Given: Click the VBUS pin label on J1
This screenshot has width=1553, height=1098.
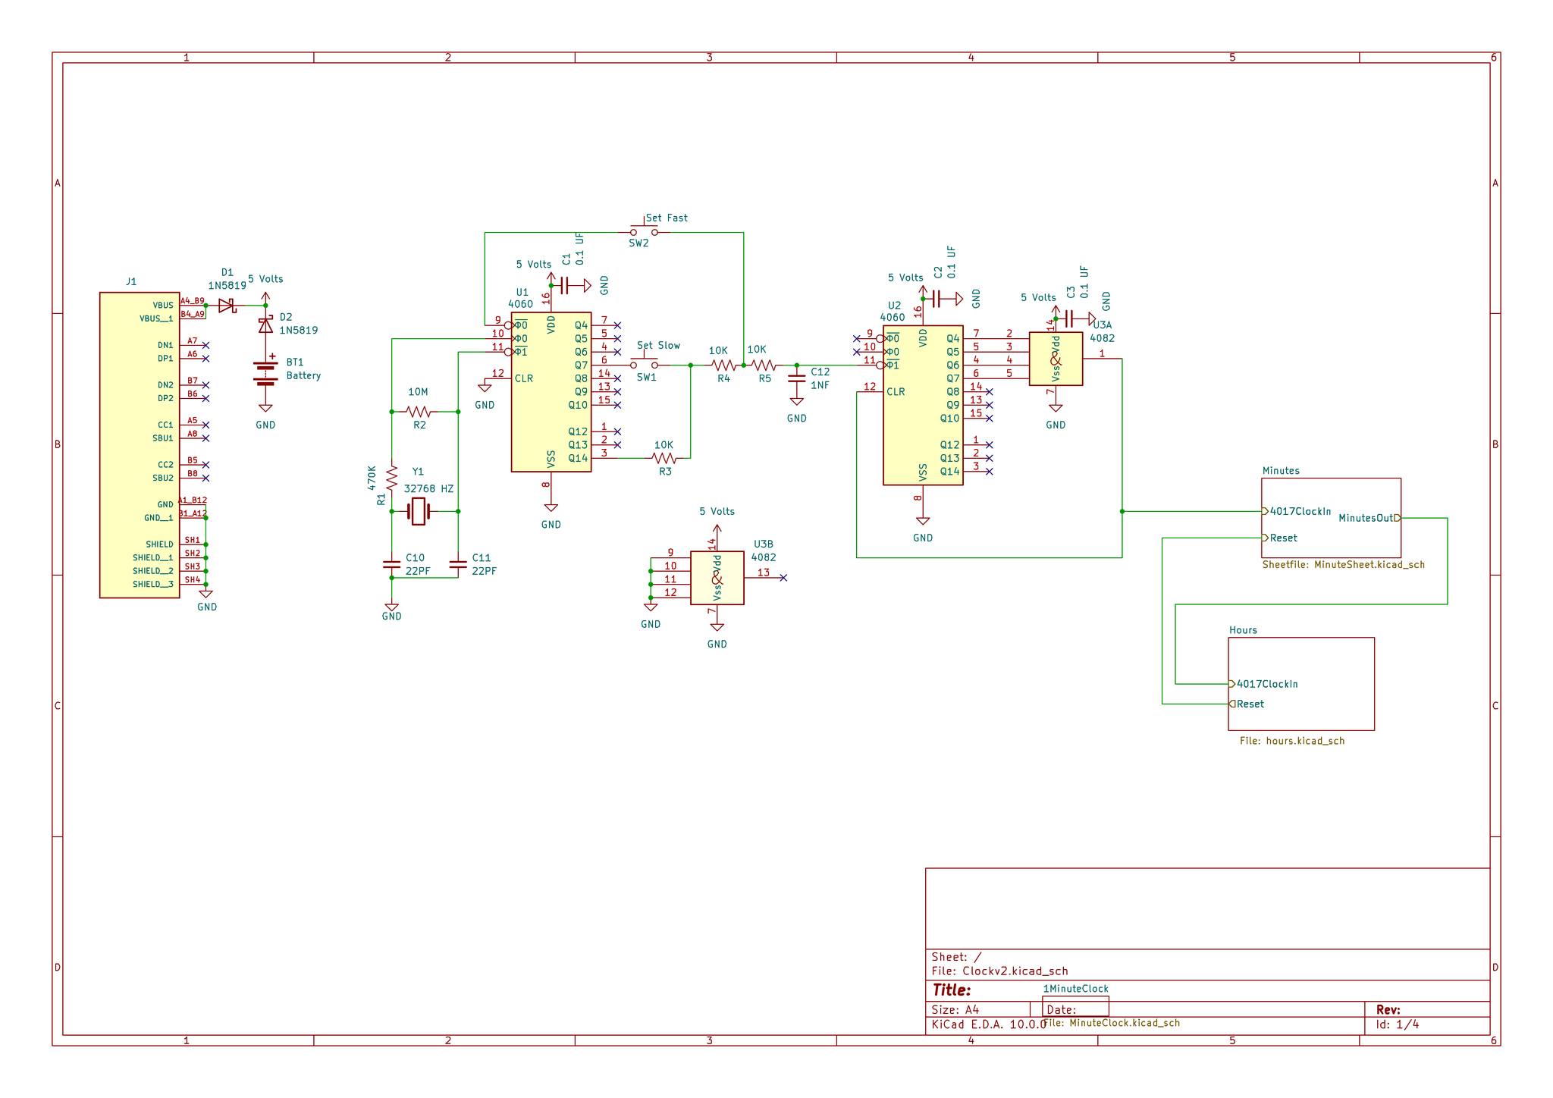Looking at the screenshot, I should pos(163,306).
